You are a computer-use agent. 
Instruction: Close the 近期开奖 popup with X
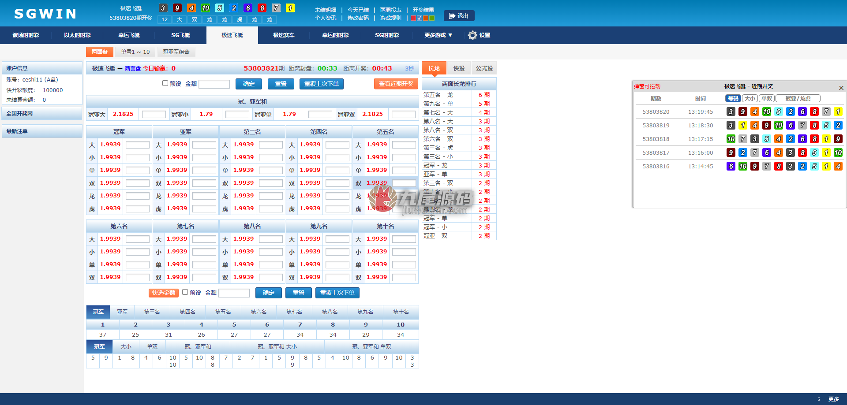pos(841,88)
